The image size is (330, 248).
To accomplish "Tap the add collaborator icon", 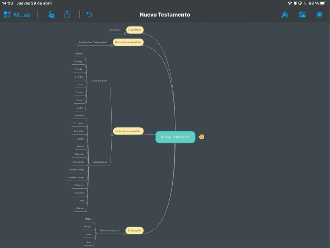I will click(x=51, y=15).
